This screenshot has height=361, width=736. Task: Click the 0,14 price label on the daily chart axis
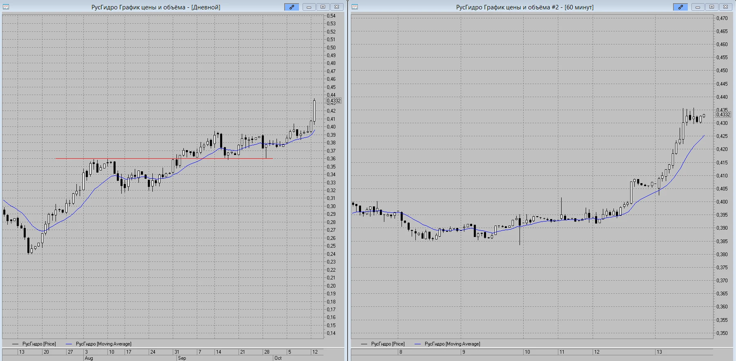click(331, 333)
